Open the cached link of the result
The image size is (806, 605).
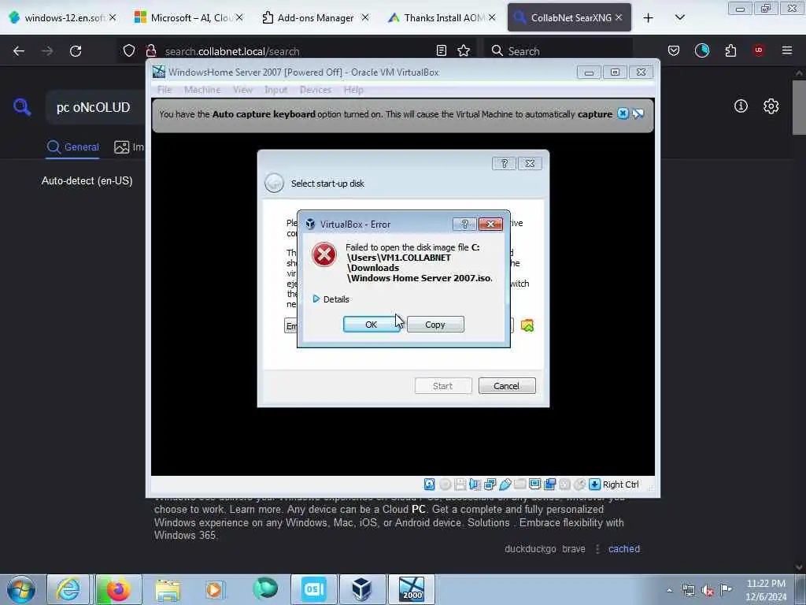624,549
